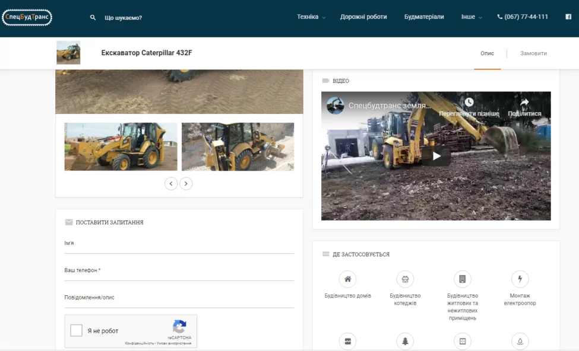
Task: Go to previous gallery photos
Action: tap(171, 184)
